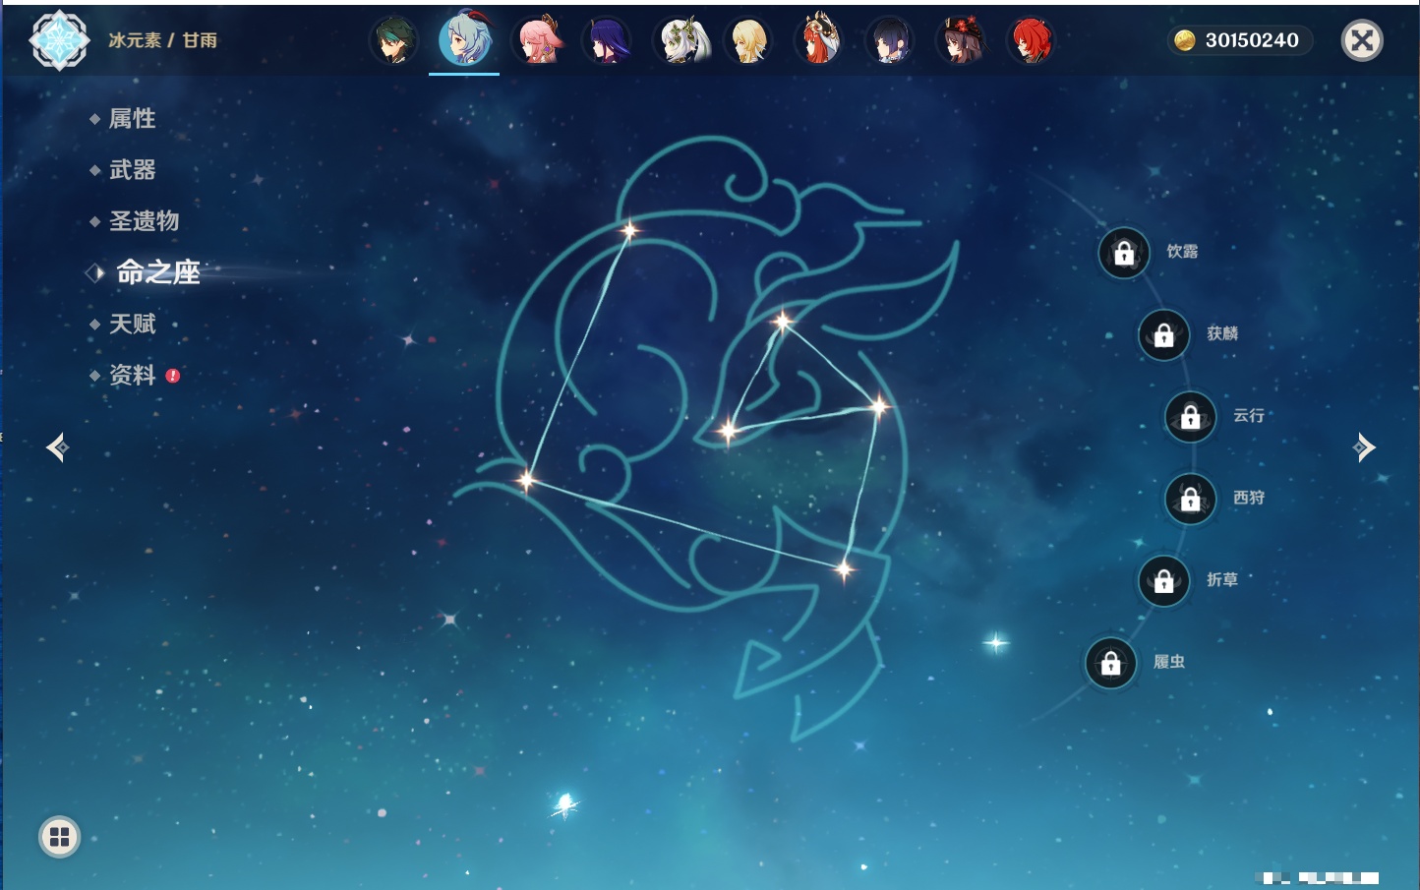Open the 圣遗物 artifacts page

pyautogui.click(x=144, y=221)
